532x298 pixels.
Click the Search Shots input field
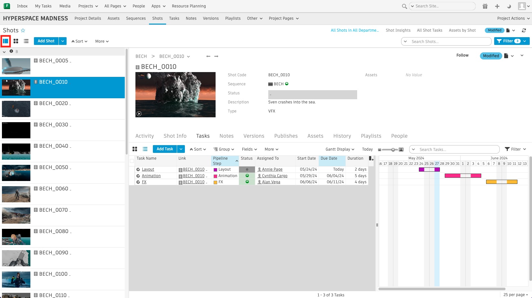pyautogui.click(x=446, y=41)
